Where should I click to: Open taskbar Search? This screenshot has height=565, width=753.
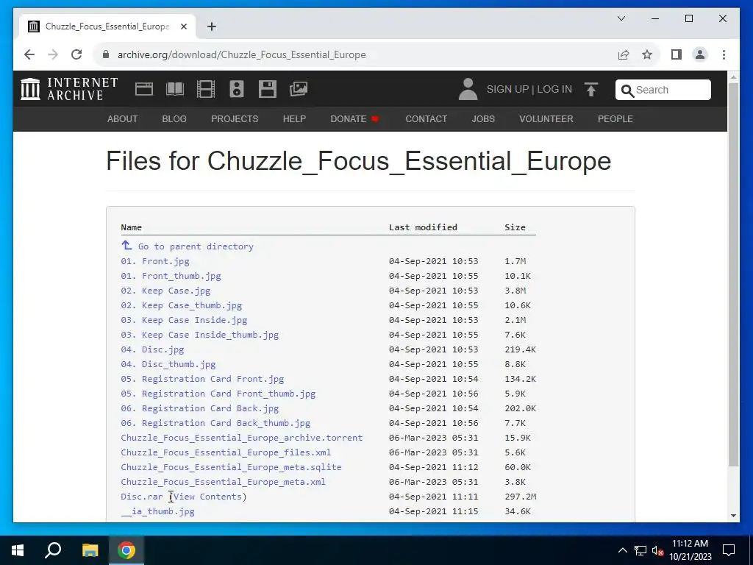(x=53, y=550)
